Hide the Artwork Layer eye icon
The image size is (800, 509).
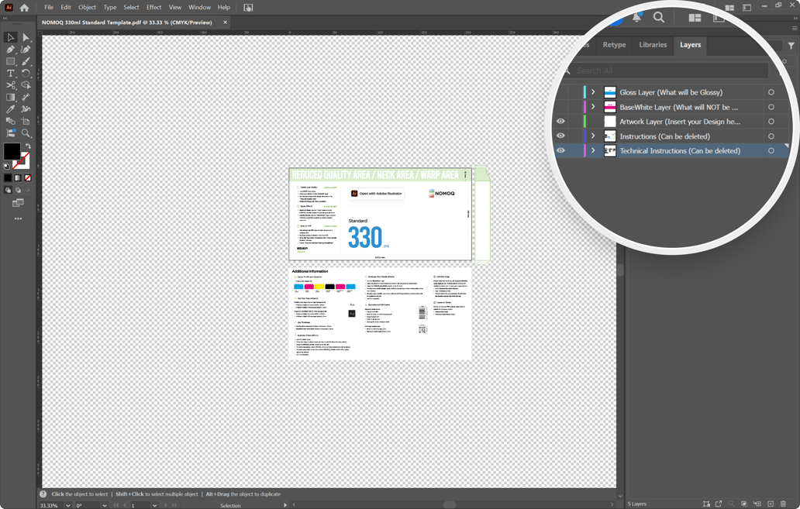[560, 122]
